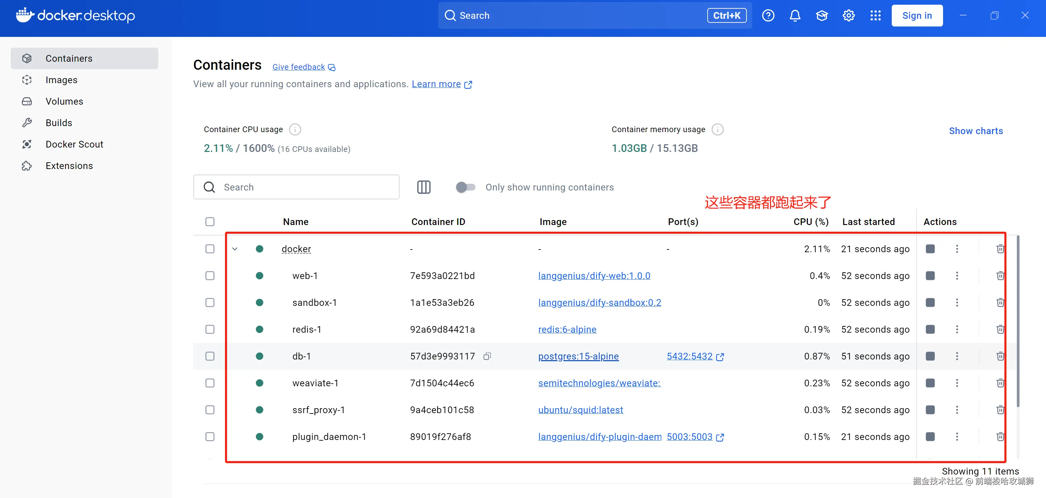
Task: Copy the db-1 container ID
Action: pos(487,356)
